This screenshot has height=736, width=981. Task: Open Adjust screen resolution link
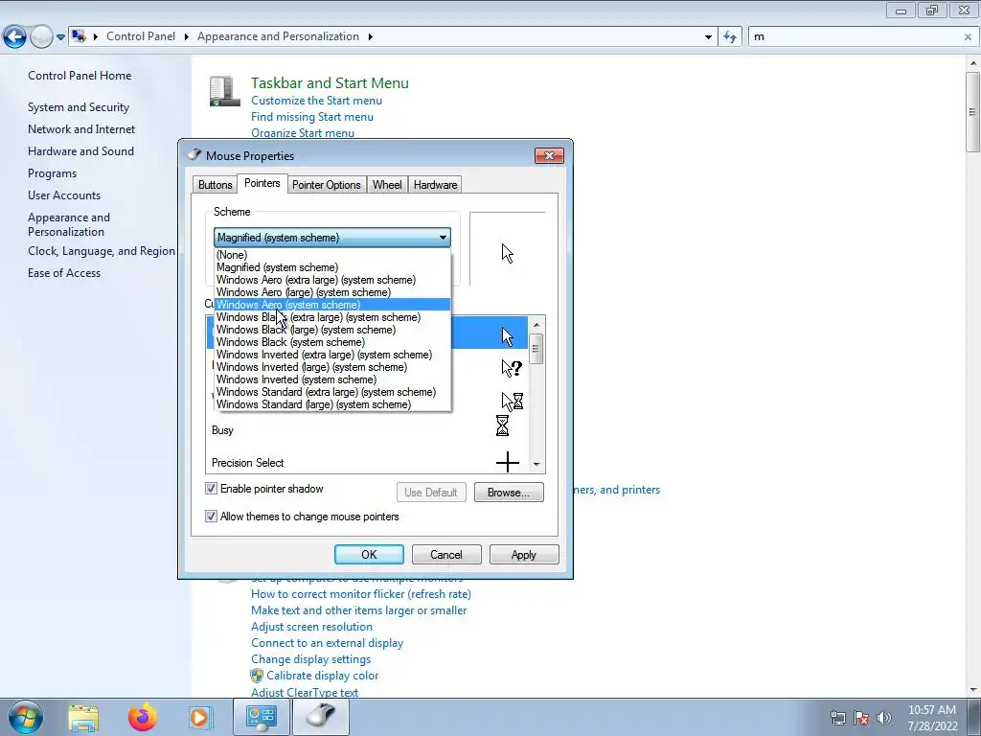(x=311, y=627)
